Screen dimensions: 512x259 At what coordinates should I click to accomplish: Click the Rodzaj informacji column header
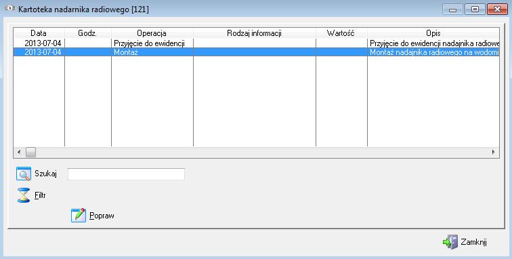pos(255,33)
